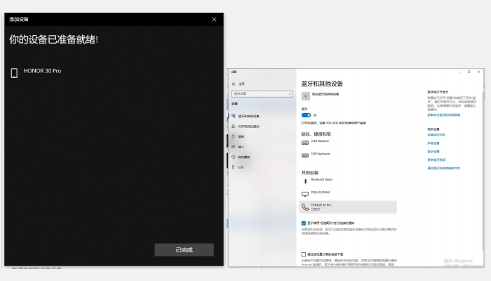Open 显示设置 link
The image size is (491, 281).
pyautogui.click(x=433, y=152)
